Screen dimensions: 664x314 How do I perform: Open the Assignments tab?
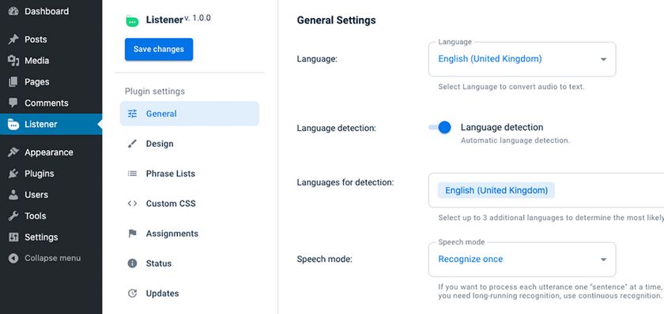[189, 234]
